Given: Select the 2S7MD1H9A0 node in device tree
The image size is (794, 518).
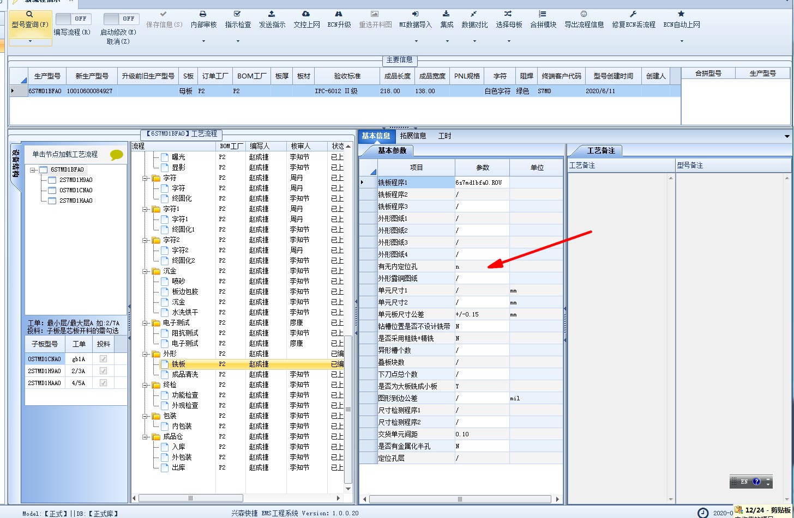Looking at the screenshot, I should coord(76,180).
